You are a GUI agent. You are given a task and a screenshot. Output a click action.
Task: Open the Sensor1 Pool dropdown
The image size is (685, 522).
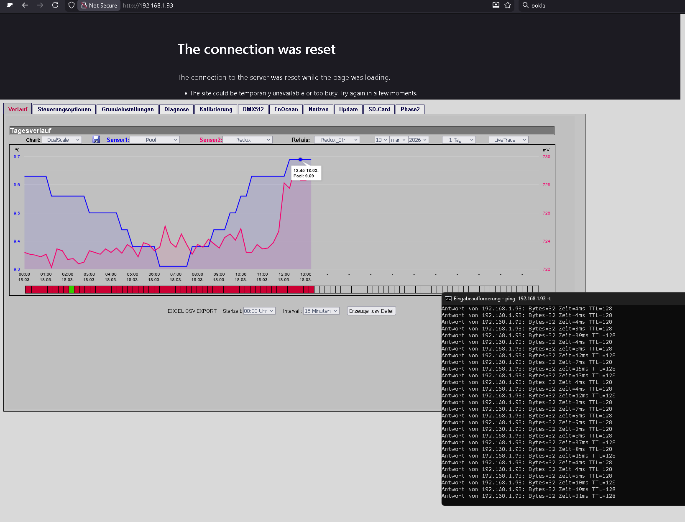[x=155, y=140]
